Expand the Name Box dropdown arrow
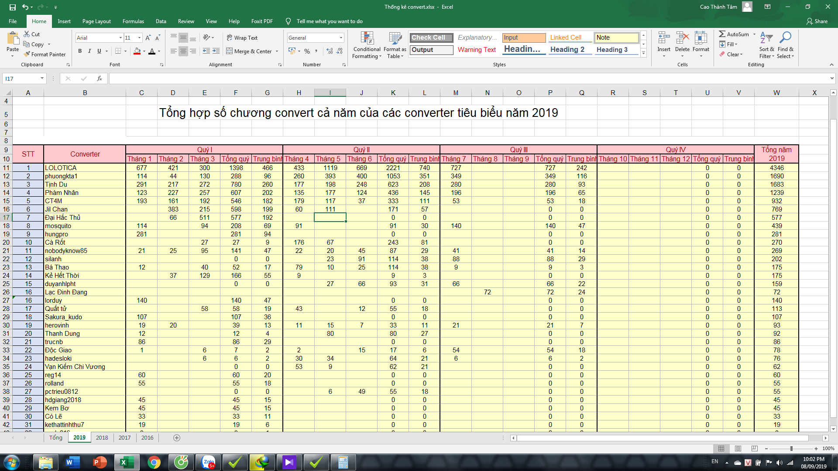This screenshot has height=471, width=838. pyautogui.click(x=42, y=78)
